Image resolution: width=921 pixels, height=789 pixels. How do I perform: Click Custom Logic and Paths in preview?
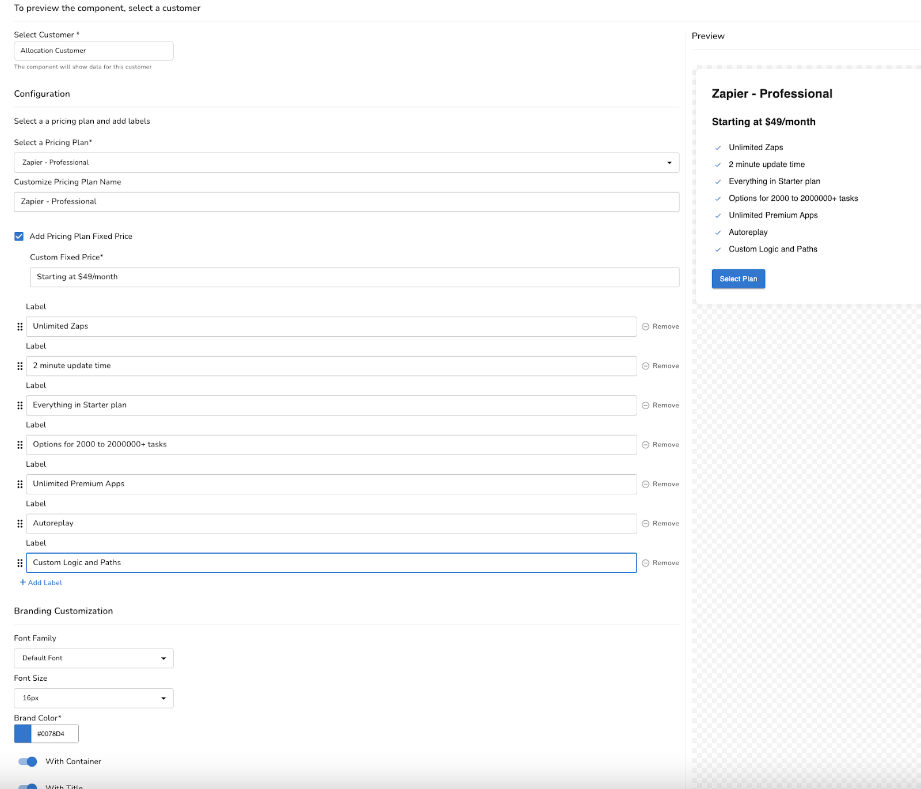[x=773, y=250]
